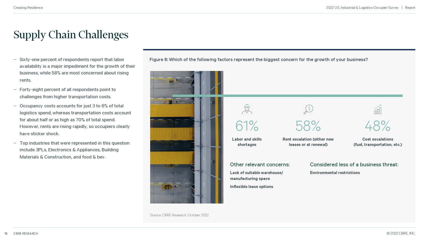Click the Rent escalation label
Screen dimensions: 429x241
pos(308,142)
